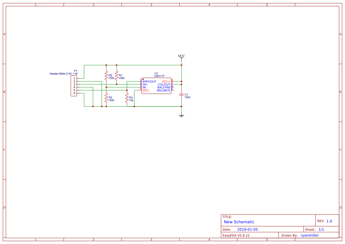Click the R2 resistor symbol
This screenshot has width=345, height=244.
pyautogui.click(x=106, y=75)
